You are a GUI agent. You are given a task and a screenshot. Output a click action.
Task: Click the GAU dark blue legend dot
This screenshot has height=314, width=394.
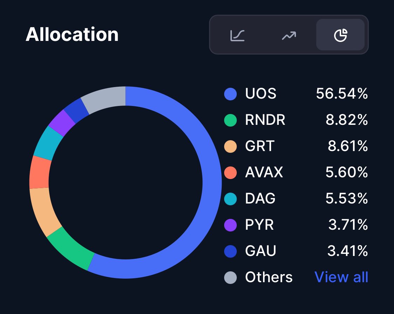click(x=230, y=251)
